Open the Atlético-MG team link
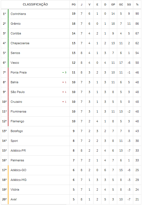This screenshot has height=205, width=143. 18,180
